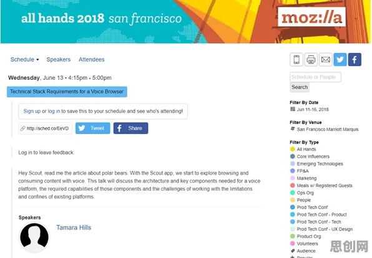Click the log in link
Image resolution: width=372 pixels, height=258 pixels.
(x=54, y=111)
